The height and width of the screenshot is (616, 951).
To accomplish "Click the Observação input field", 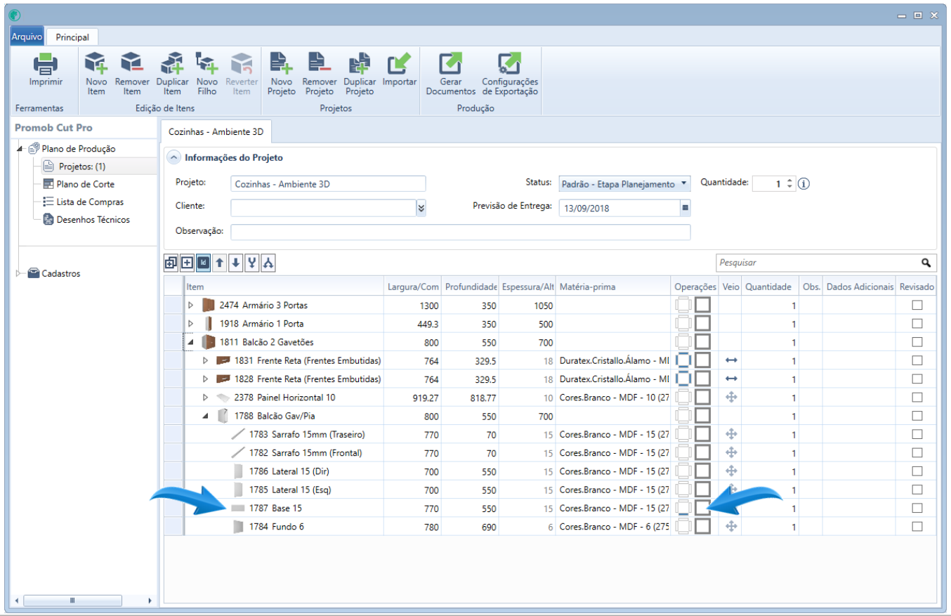I will tap(460, 232).
